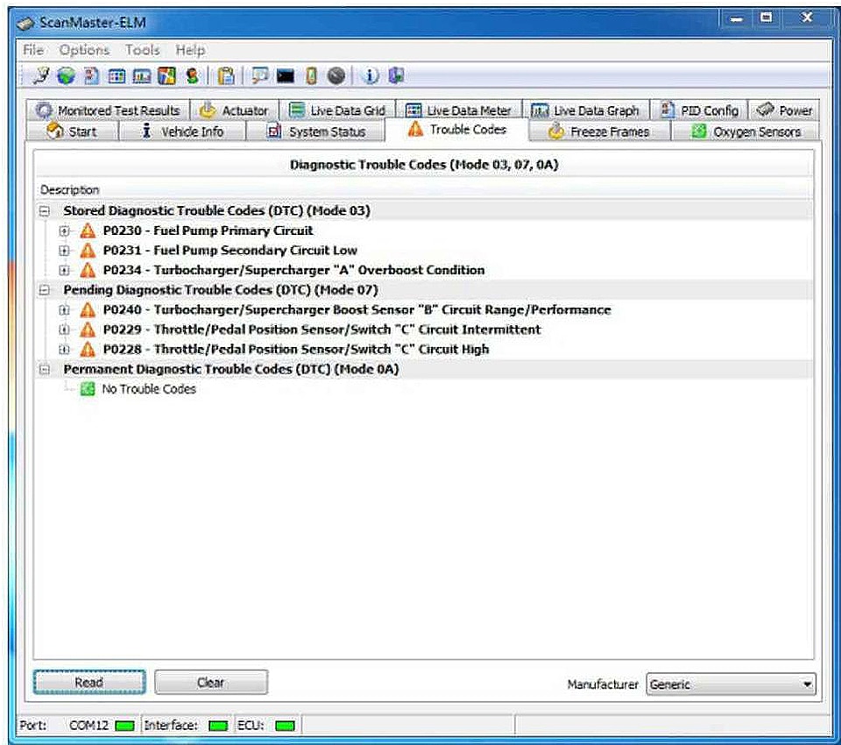Open the black terminal window toolbar icon

point(286,76)
